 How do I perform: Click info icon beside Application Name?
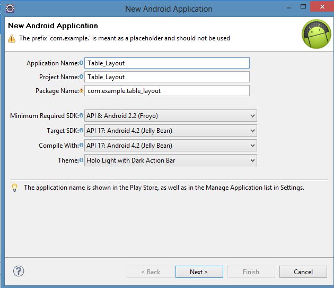tap(82, 63)
